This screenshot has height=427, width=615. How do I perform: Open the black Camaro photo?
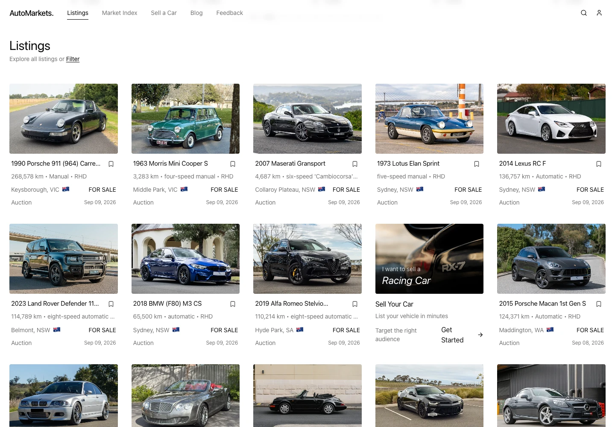(429, 395)
